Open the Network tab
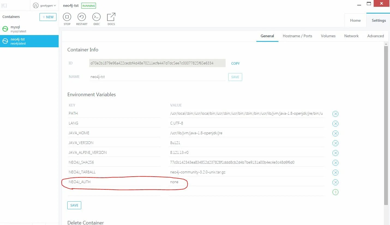Screen dimensions: 390x225 pos(351,36)
